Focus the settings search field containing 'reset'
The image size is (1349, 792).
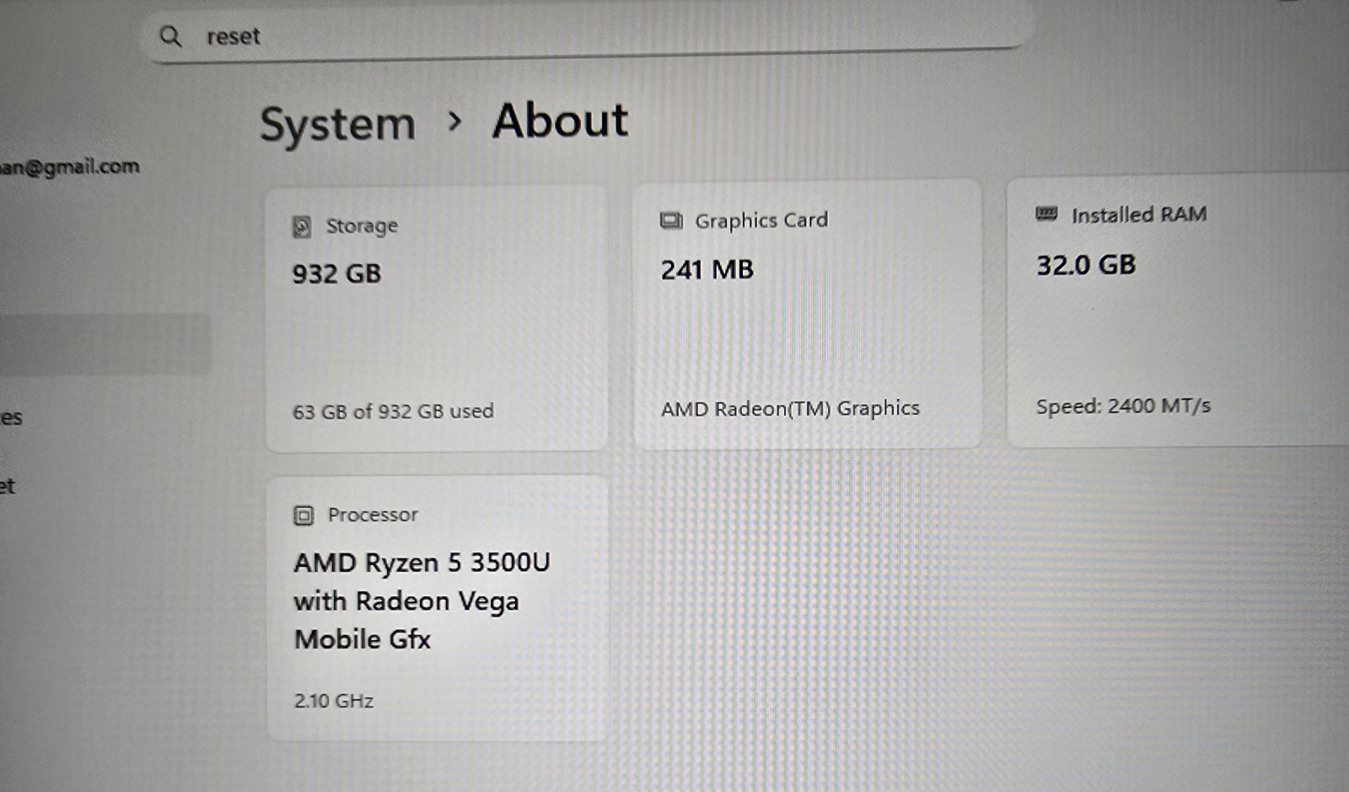click(x=587, y=34)
